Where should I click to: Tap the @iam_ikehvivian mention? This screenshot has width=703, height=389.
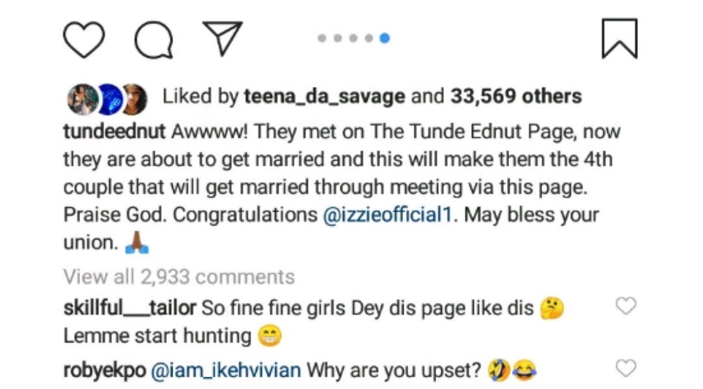[x=226, y=371]
